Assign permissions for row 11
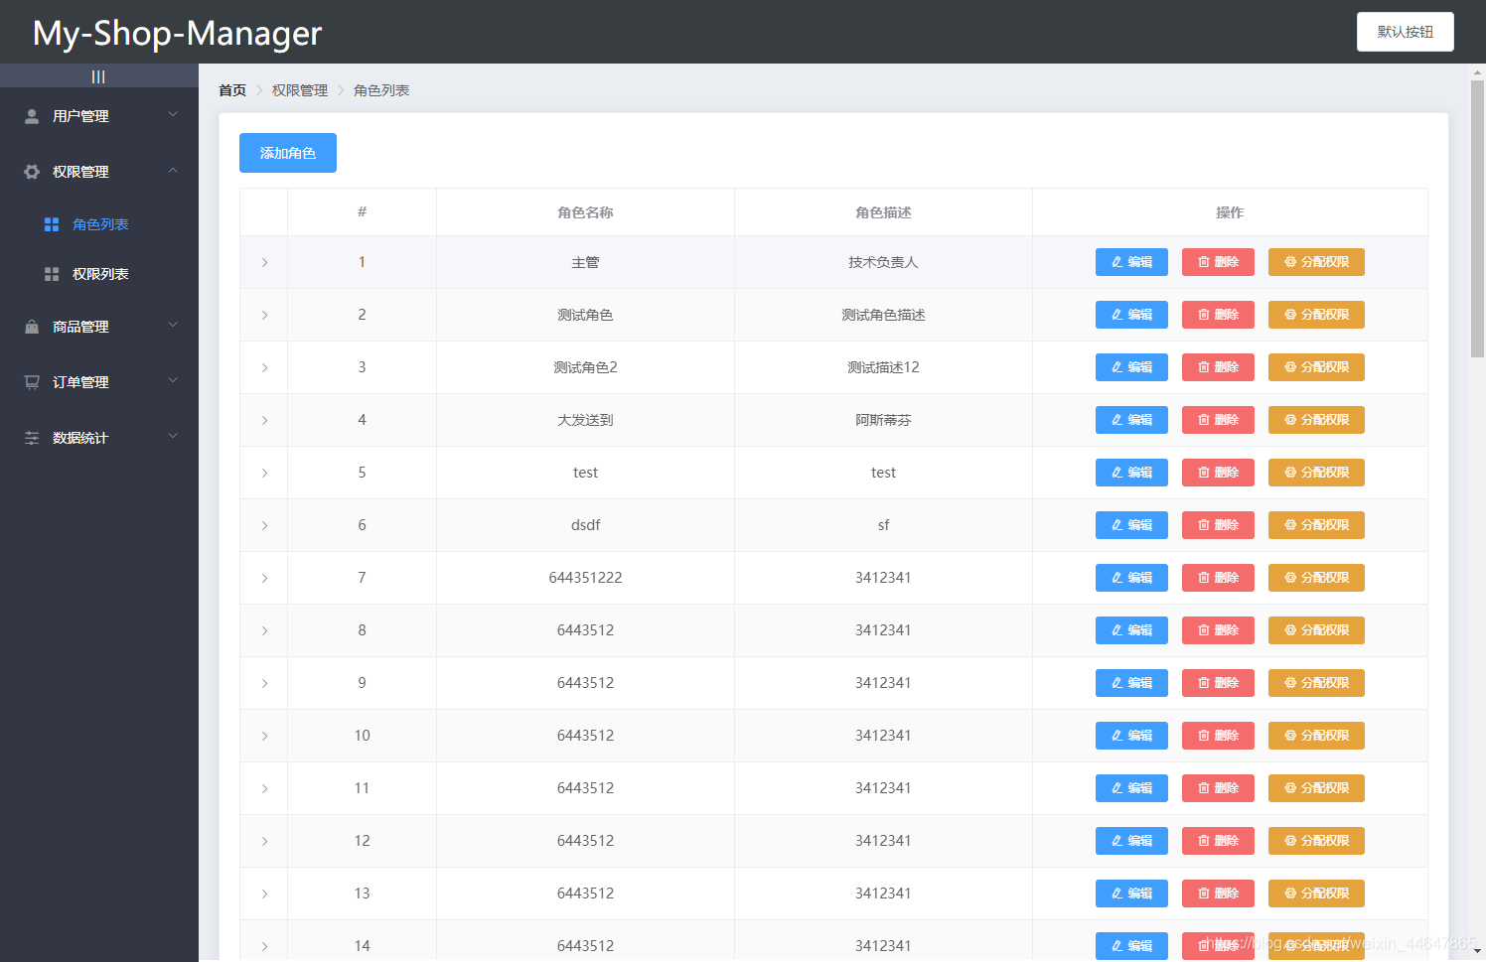 pos(1316,788)
